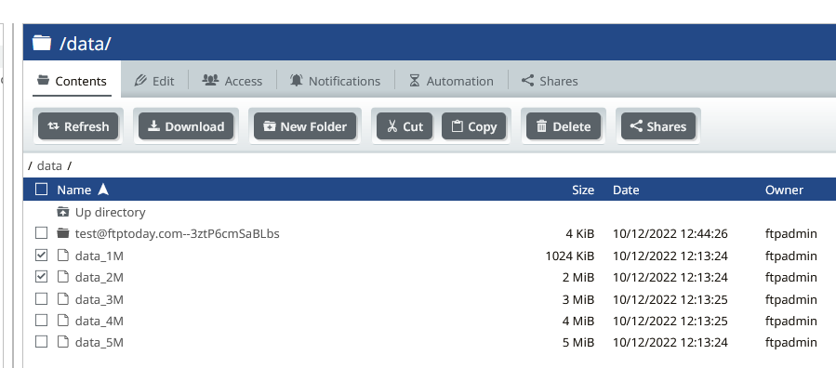Click the Download button

(186, 126)
